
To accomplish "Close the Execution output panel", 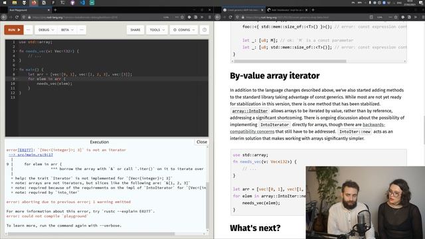I will [x=201, y=141].
